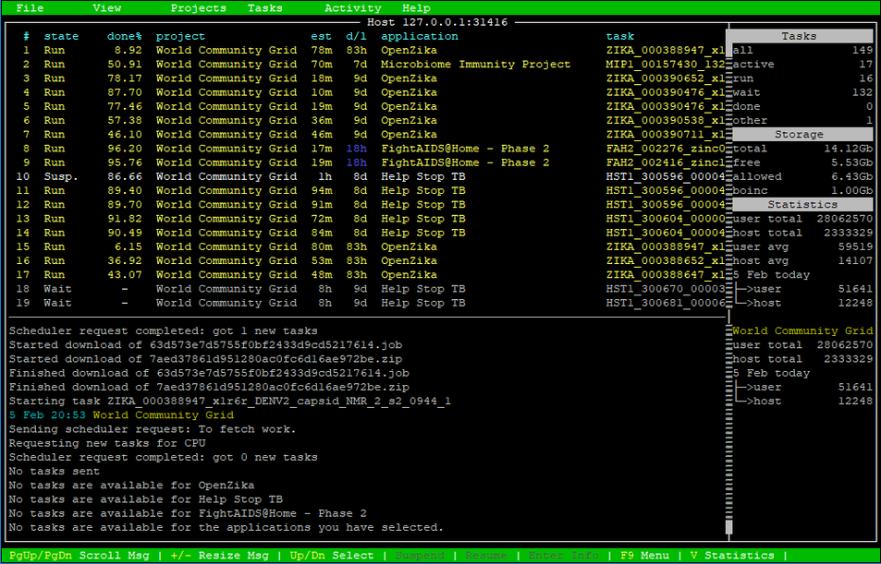Open the View menu
Viewport: 881px width, 564px height.
(x=107, y=7)
